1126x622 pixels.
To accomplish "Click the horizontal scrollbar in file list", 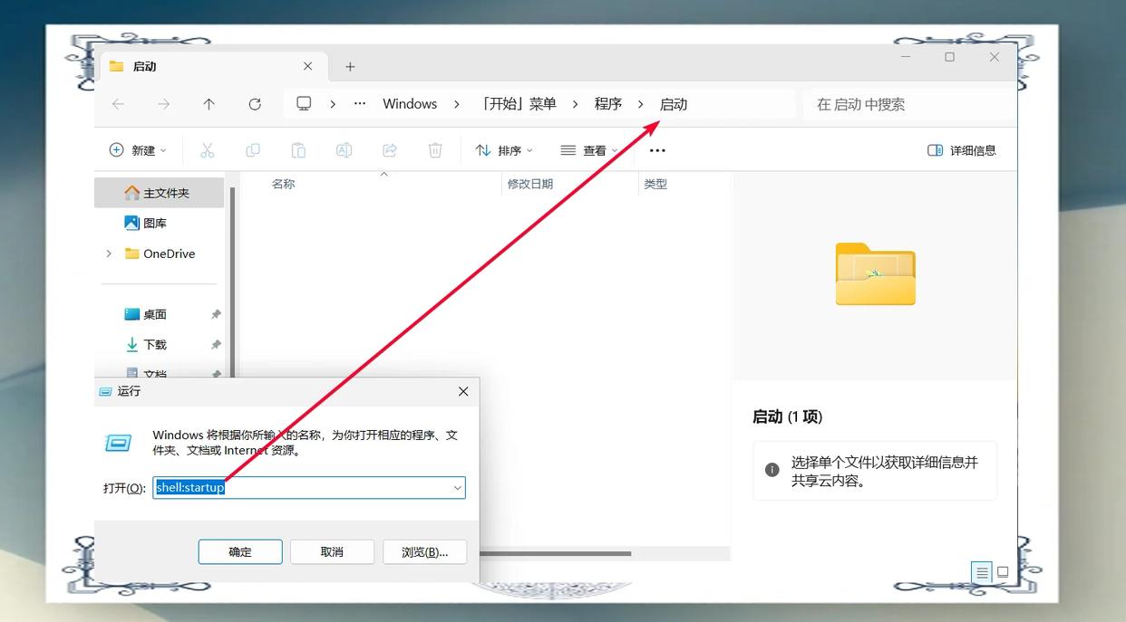I will click(555, 553).
